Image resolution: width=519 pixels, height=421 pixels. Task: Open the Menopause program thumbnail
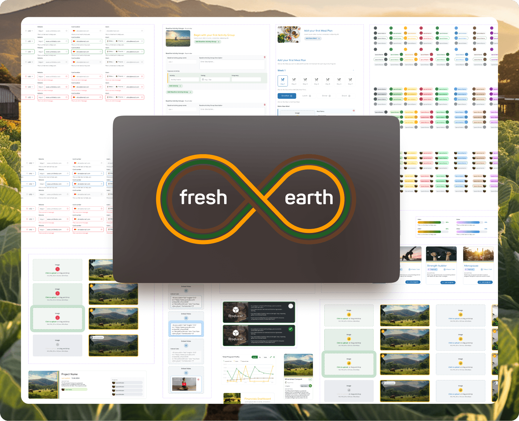tap(478, 254)
